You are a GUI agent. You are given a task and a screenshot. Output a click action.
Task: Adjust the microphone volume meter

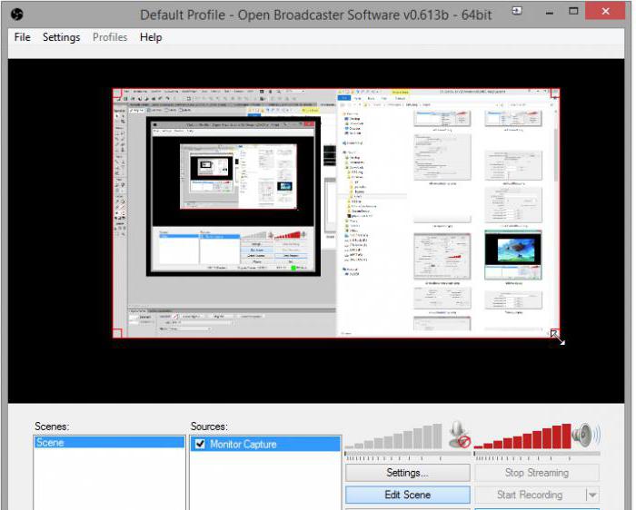[x=393, y=436]
